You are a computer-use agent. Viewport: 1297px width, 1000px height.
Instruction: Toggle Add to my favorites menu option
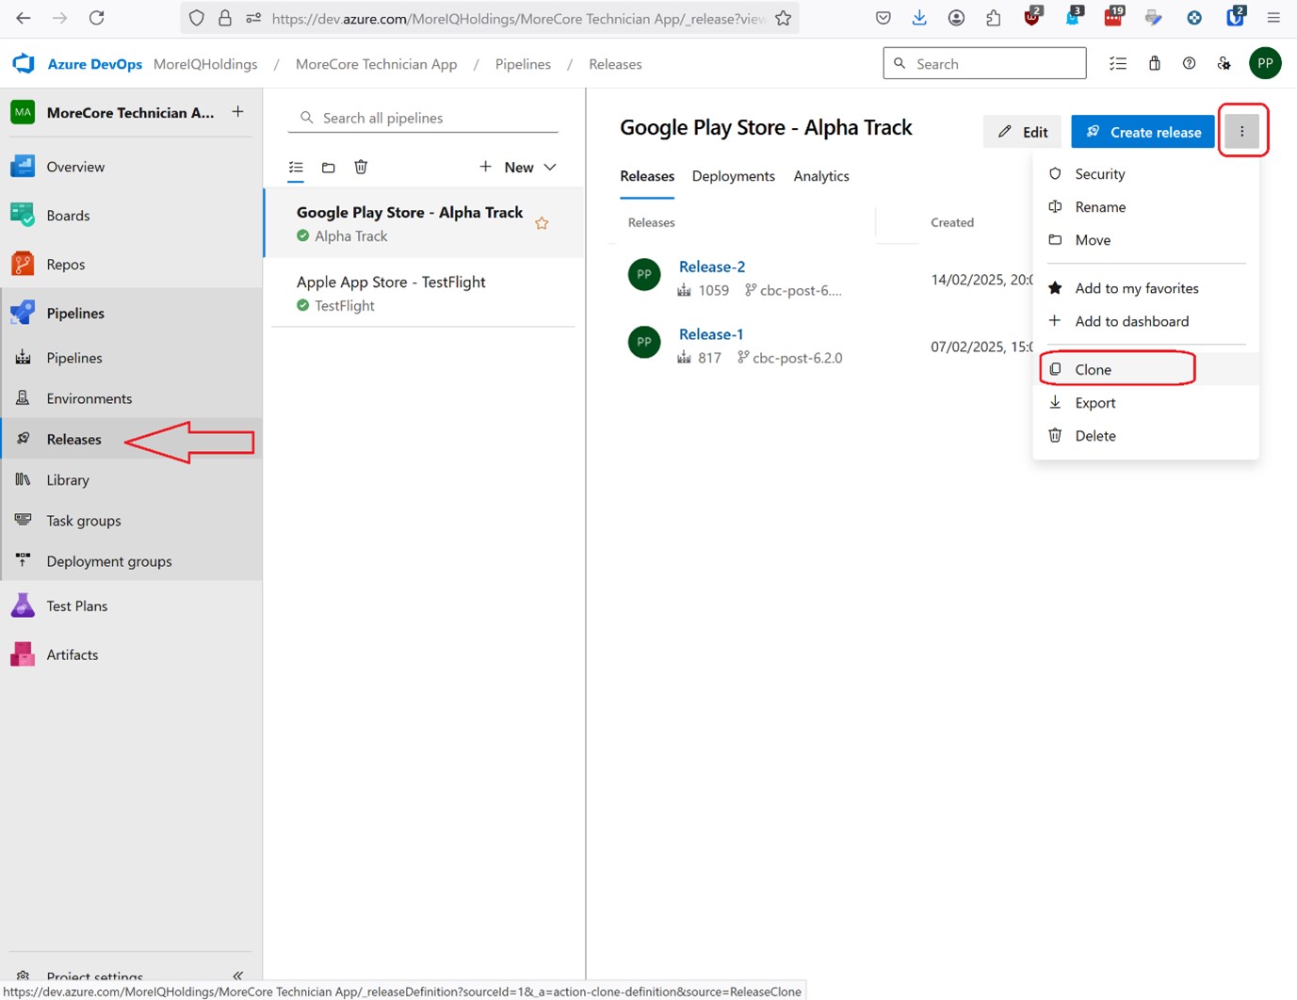tap(1136, 288)
